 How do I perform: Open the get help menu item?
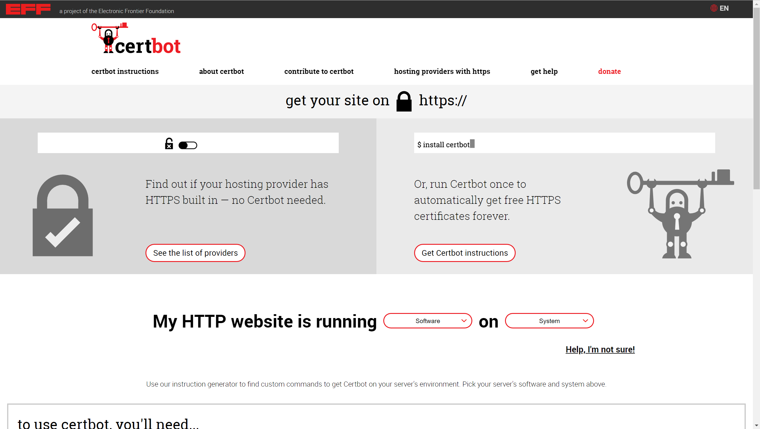click(x=544, y=71)
